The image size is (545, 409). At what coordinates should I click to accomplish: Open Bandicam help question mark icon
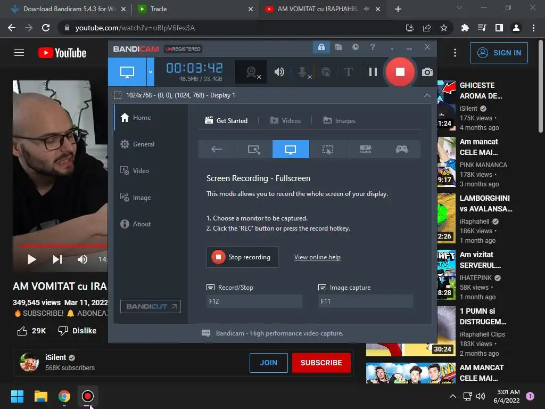click(373, 47)
